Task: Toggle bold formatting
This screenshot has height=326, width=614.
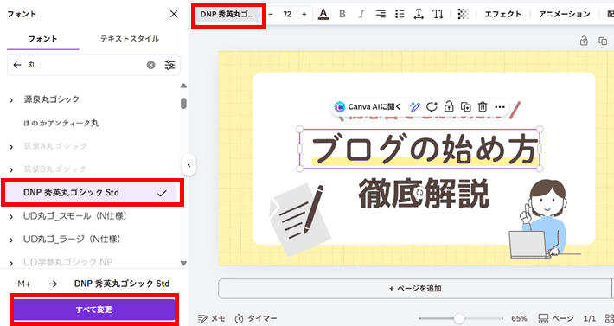Action: tap(342, 14)
